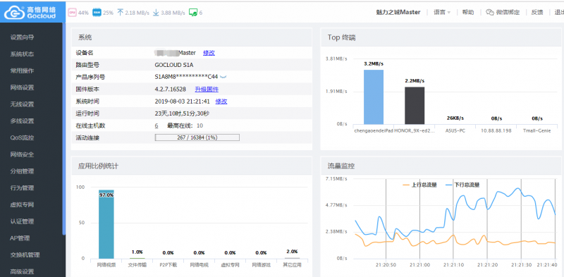564x277 pixels.
Task: Click the P2P下载 category label
Action: 168,265
